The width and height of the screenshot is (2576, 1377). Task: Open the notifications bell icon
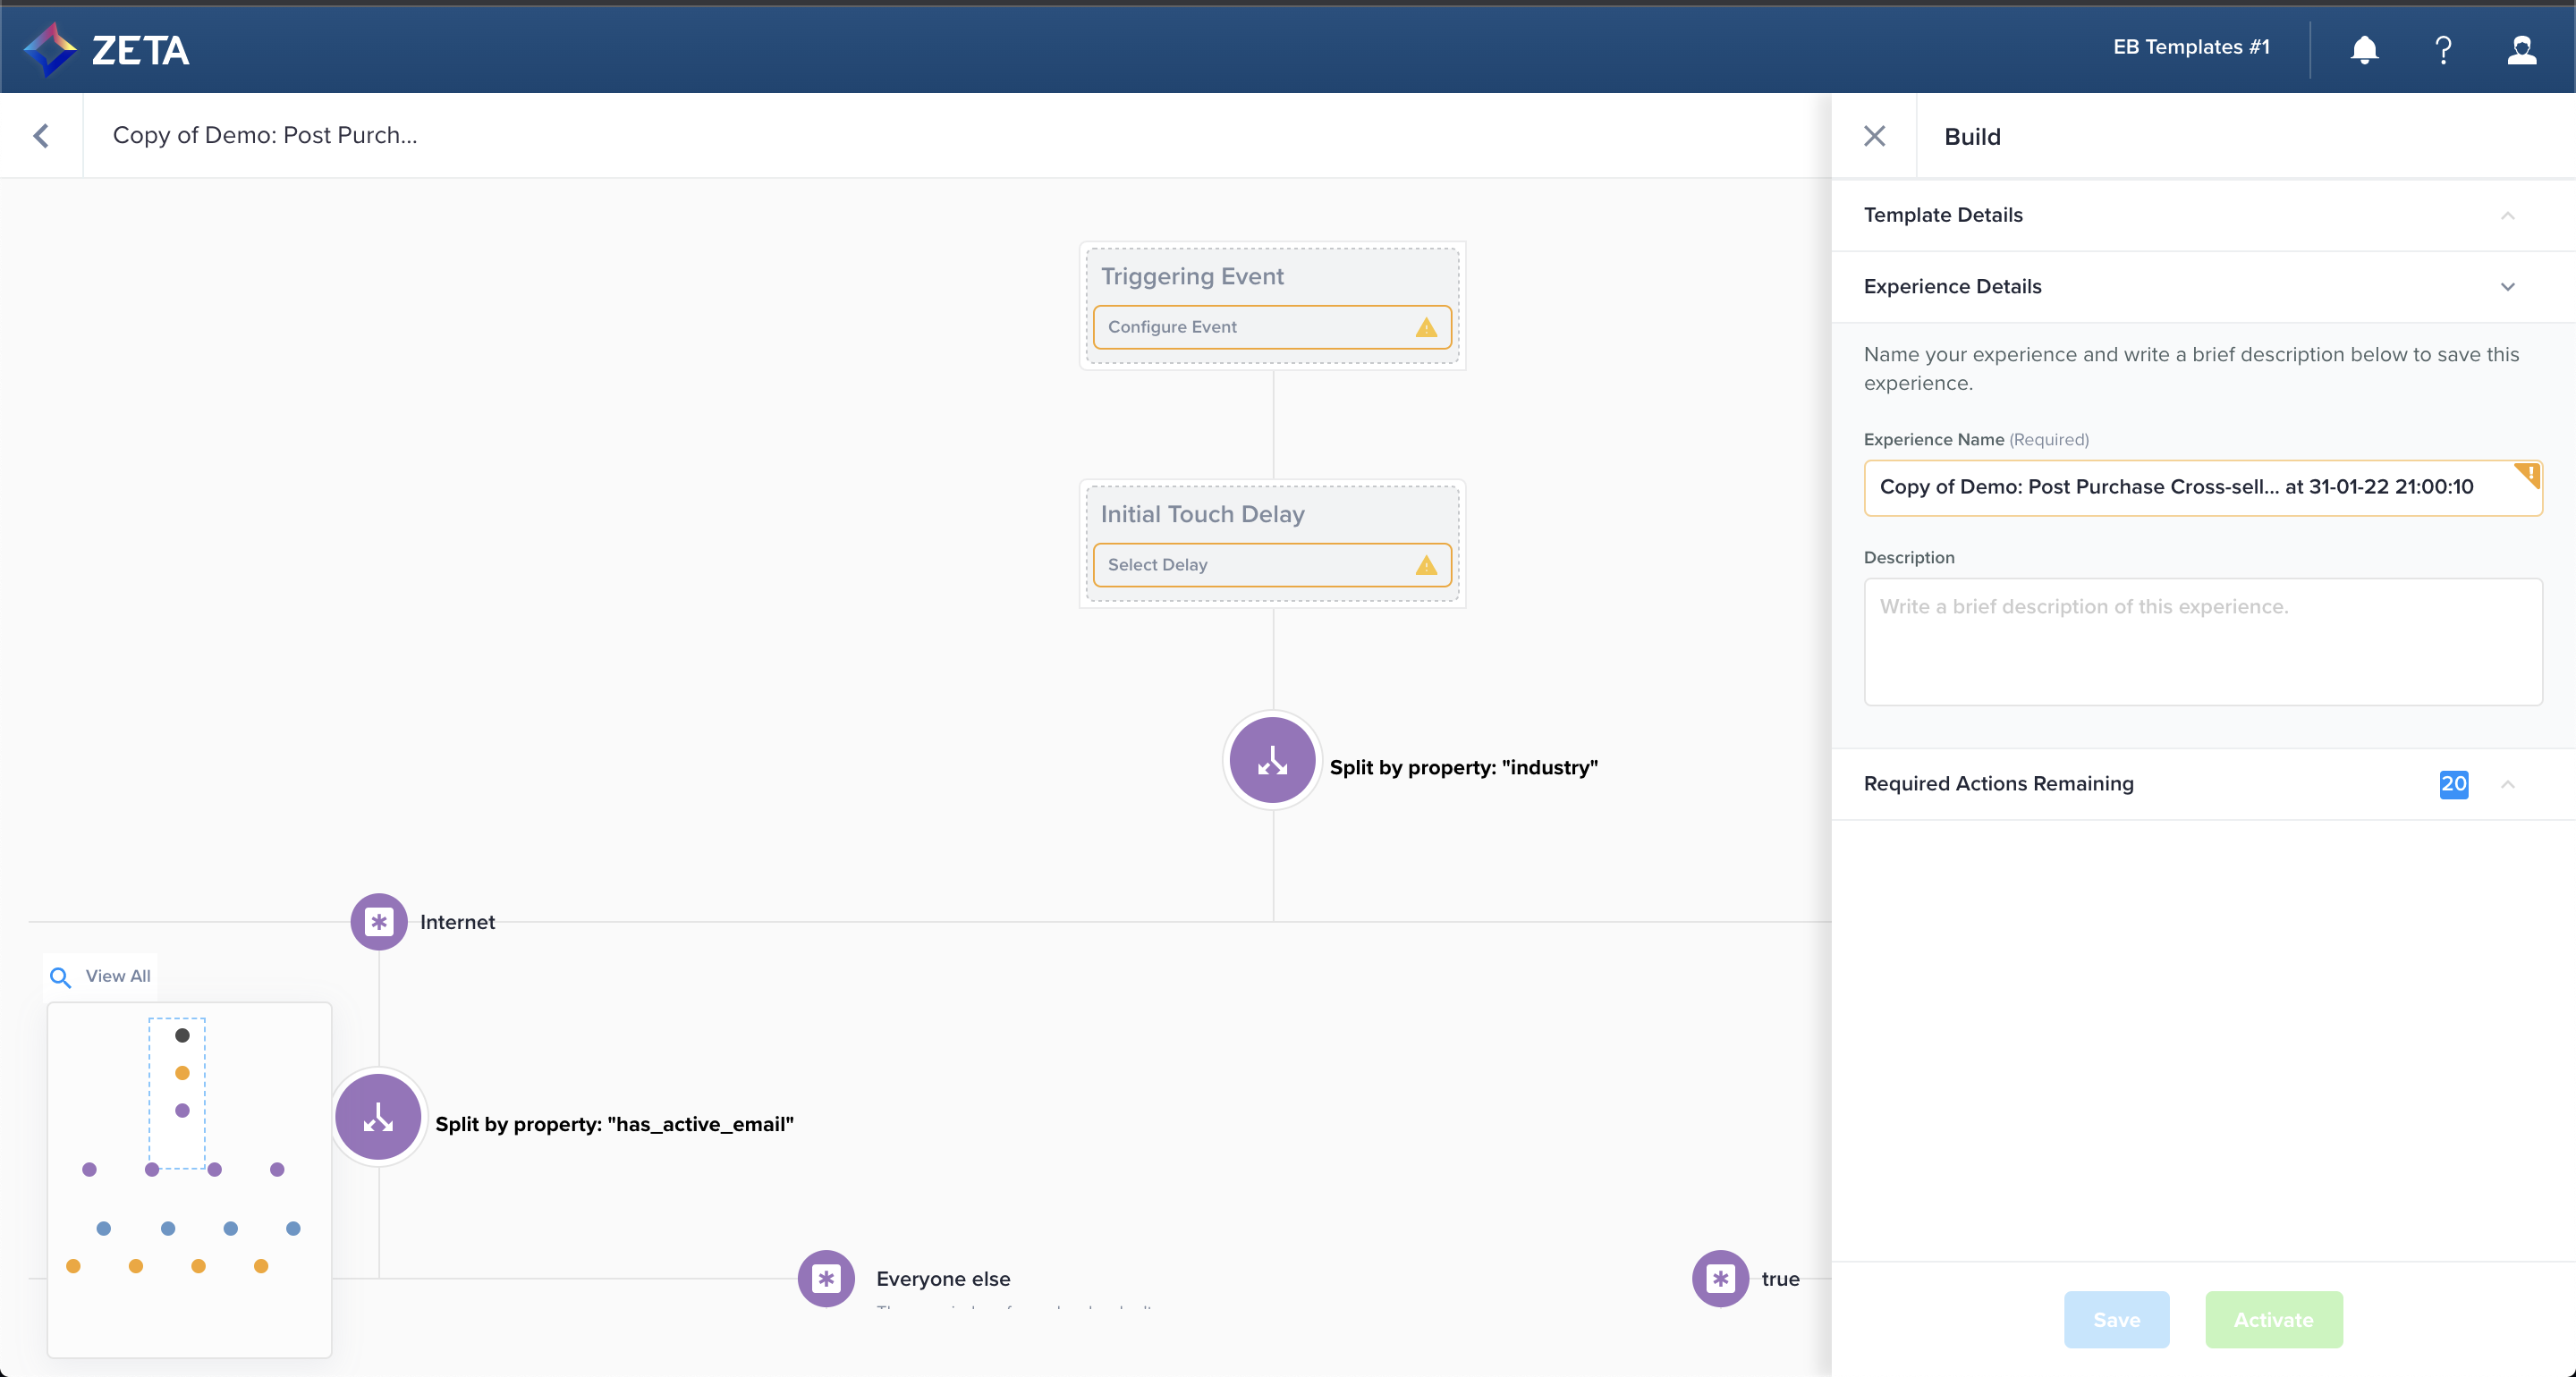click(x=2364, y=49)
